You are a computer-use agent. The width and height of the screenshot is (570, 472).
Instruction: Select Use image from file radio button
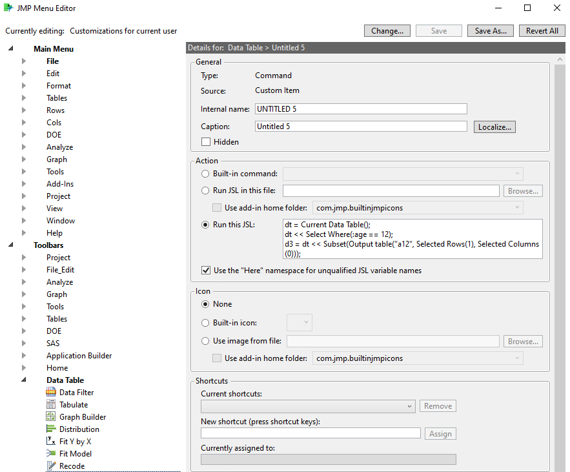(205, 341)
